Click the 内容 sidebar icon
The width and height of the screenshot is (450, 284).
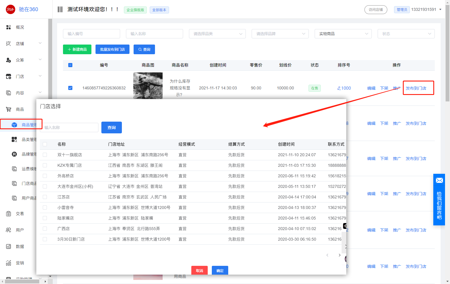pos(8,93)
